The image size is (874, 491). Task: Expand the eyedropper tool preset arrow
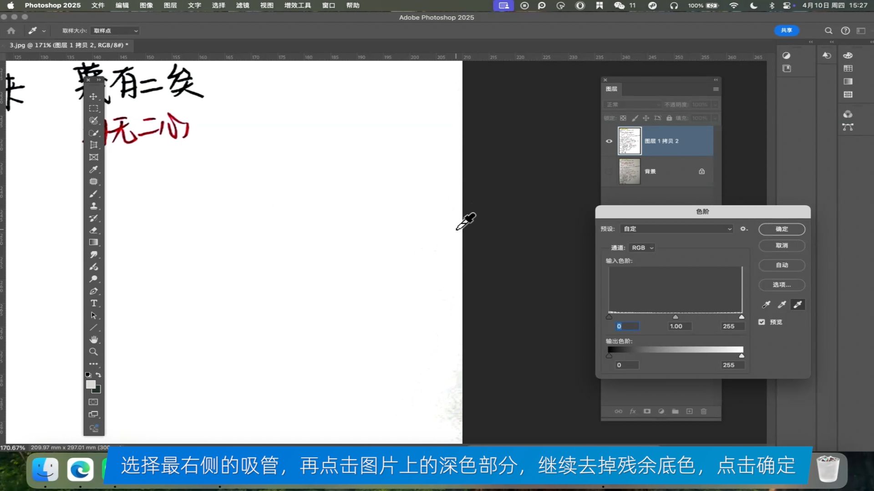coord(44,31)
